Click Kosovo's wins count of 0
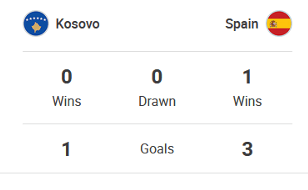Viewport: 308px width, 190px height. click(67, 77)
